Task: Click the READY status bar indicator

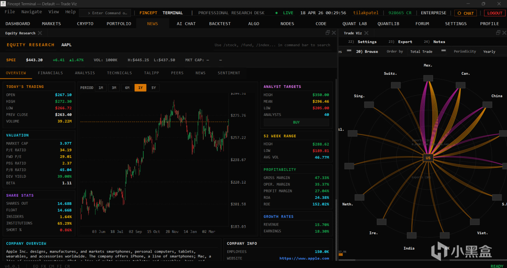Action: (497, 266)
